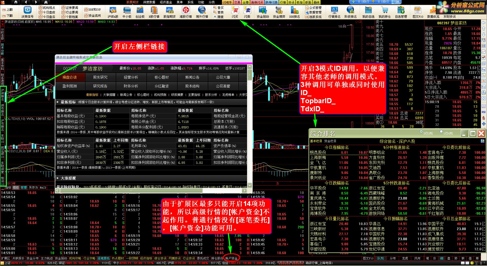The width and height of the screenshot is (487, 266).
Task: Click the 涨停闪买 button
Action: pos(257,2)
